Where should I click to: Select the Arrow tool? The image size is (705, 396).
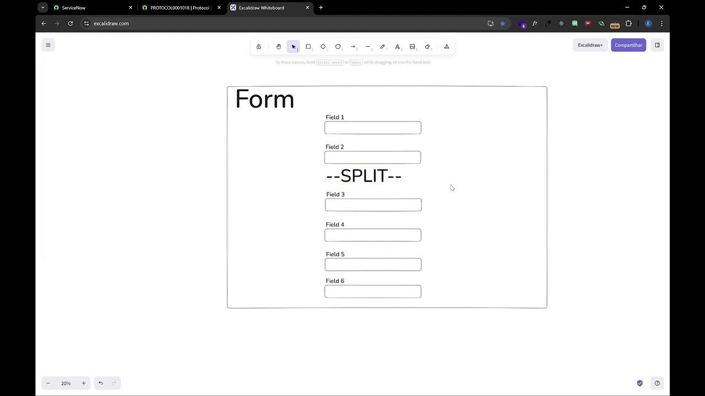point(353,47)
